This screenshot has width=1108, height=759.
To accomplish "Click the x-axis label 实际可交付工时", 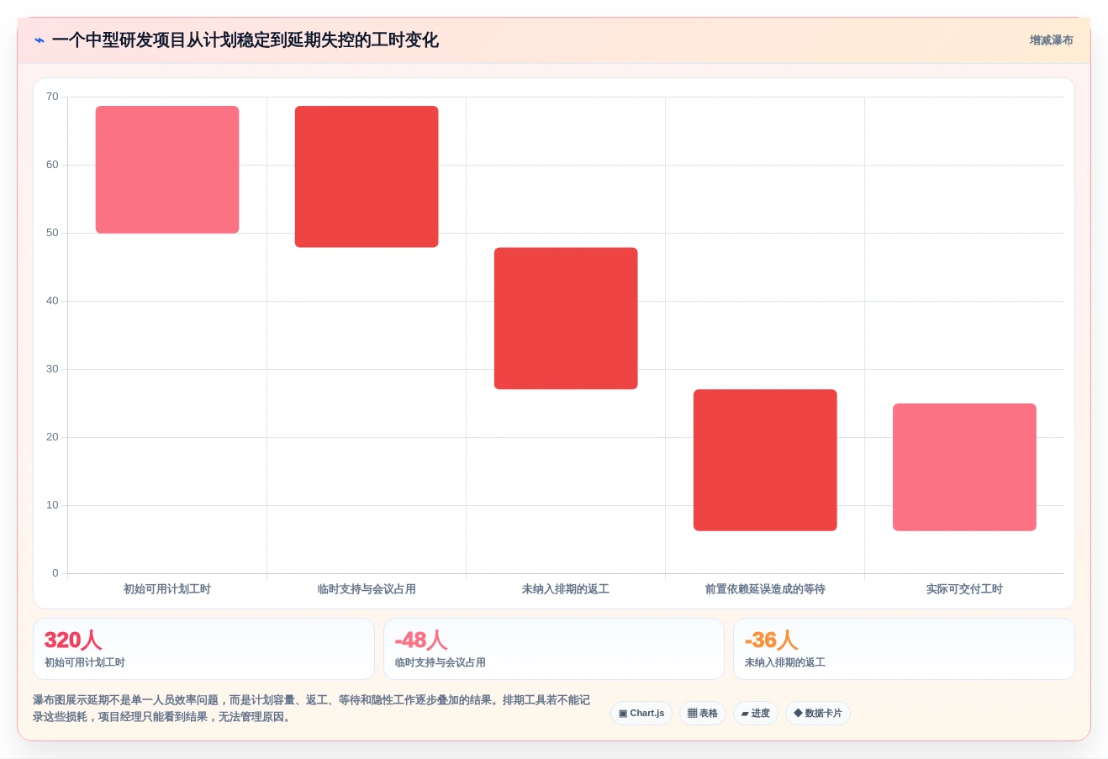I will click(964, 589).
